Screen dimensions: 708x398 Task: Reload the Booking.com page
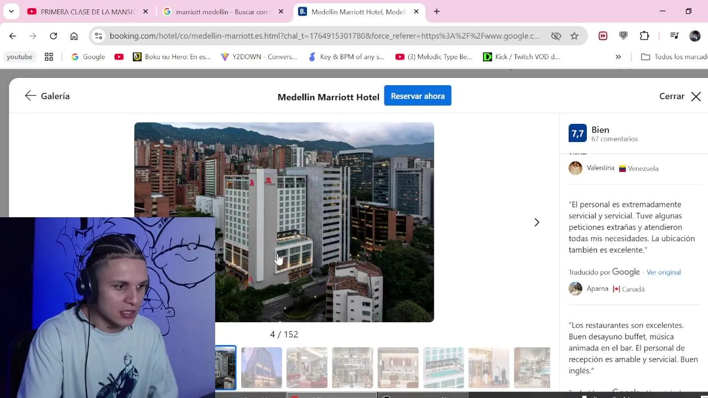pos(53,36)
